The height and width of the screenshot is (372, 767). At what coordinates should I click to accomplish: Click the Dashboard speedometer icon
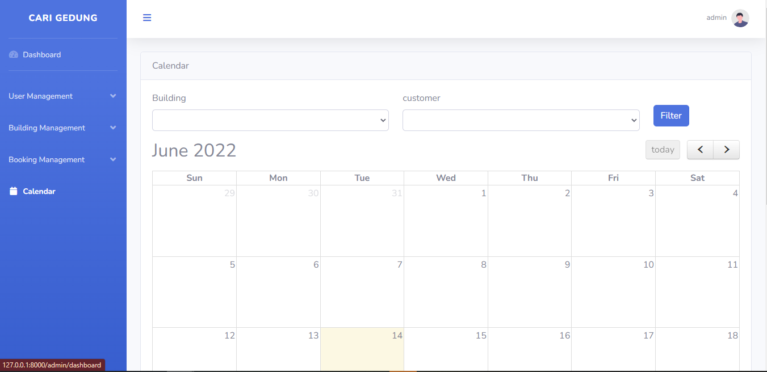pos(14,55)
